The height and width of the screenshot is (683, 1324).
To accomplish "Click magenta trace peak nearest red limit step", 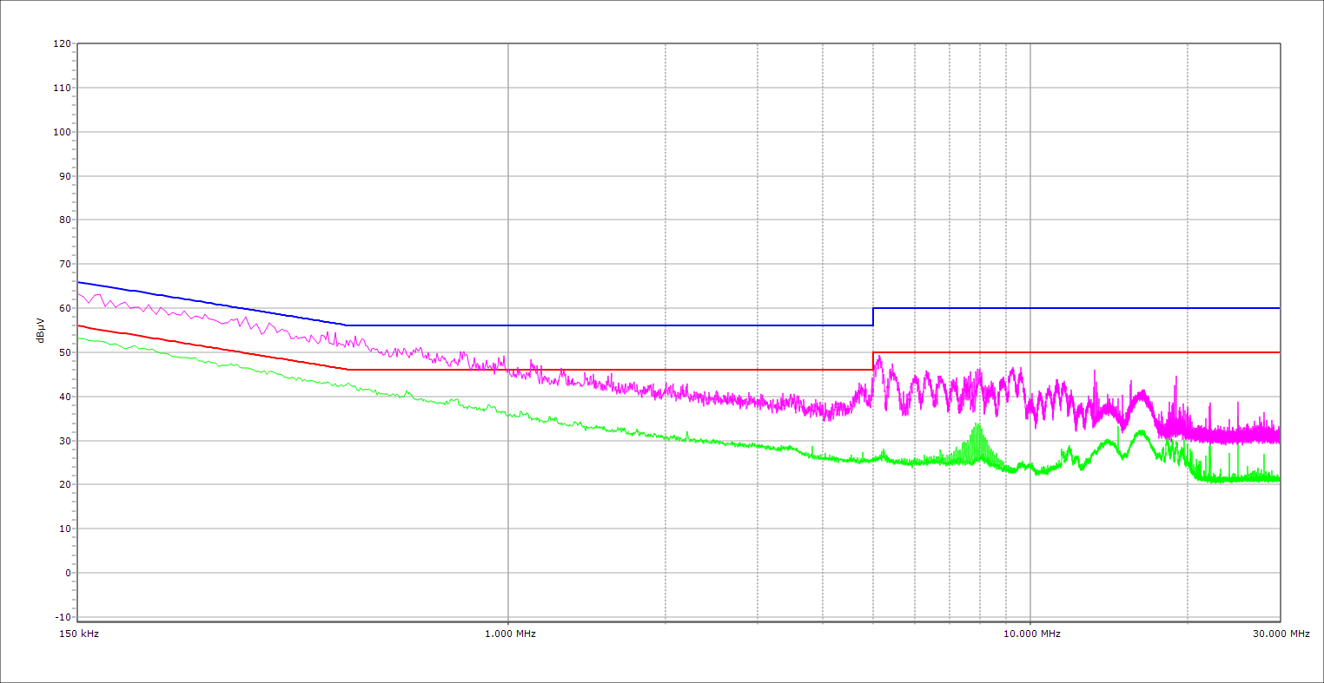I will [x=878, y=358].
